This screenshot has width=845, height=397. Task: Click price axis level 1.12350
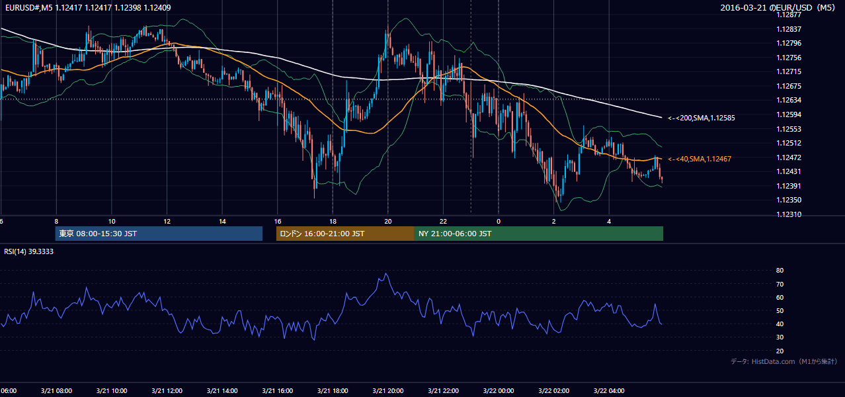click(x=789, y=200)
